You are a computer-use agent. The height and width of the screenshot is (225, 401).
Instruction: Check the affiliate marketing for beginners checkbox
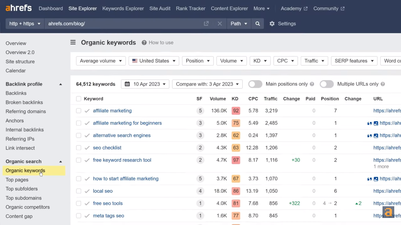pos(79,123)
